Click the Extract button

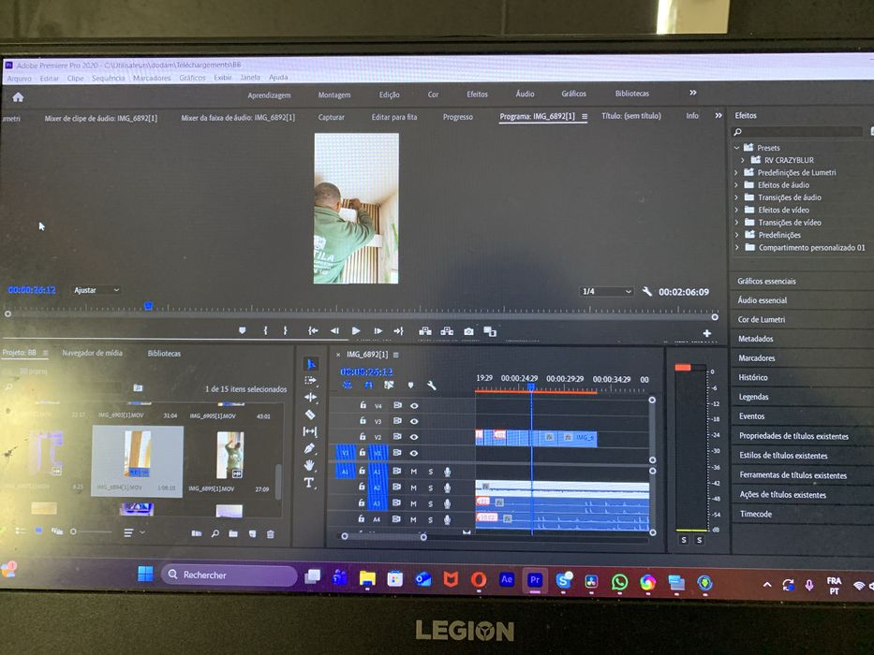(447, 331)
